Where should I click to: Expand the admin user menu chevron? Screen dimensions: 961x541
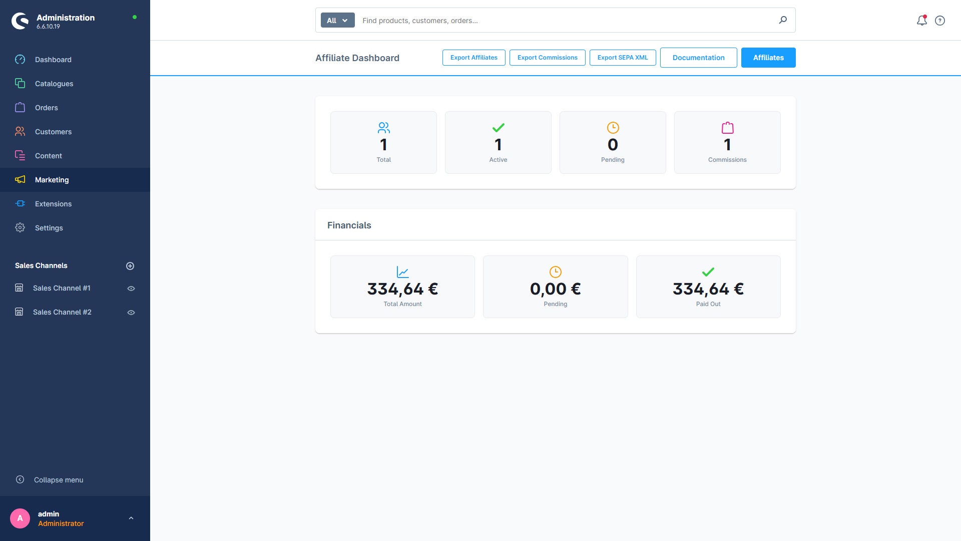pyautogui.click(x=131, y=518)
